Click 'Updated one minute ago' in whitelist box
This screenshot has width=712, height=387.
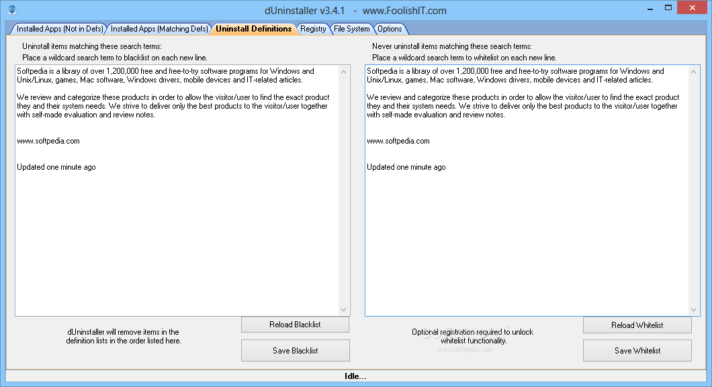coord(406,167)
